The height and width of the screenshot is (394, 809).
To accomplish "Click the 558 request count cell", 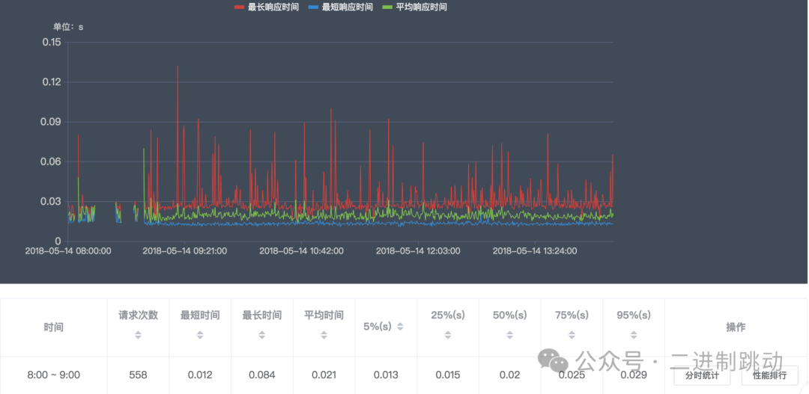I will tap(138, 375).
